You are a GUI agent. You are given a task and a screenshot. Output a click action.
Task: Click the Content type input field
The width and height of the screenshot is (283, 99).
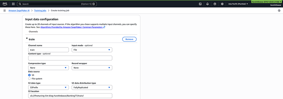(70, 58)
